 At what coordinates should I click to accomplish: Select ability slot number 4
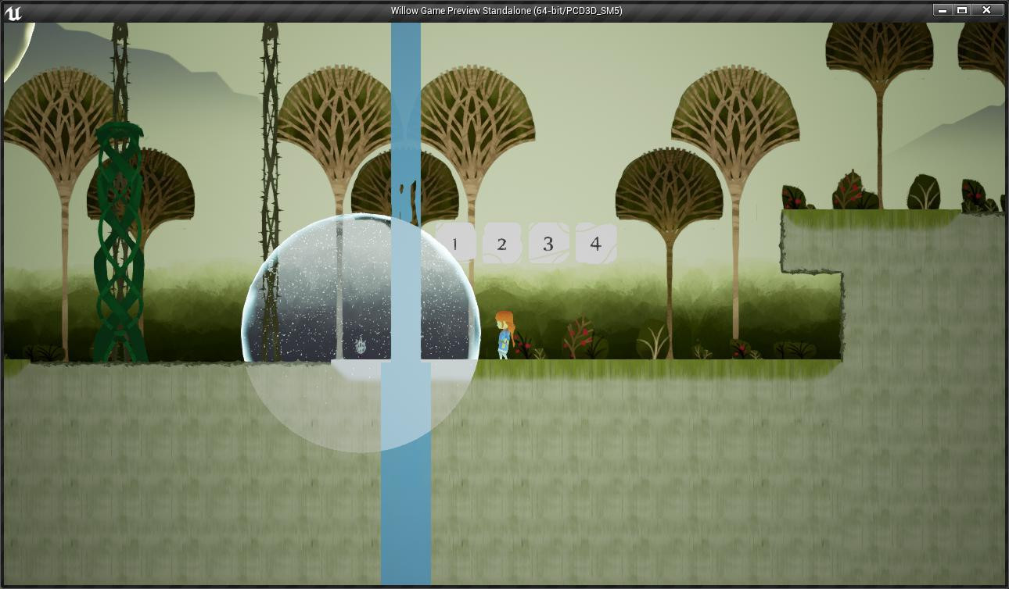pos(595,243)
